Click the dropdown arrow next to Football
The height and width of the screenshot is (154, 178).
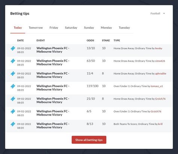click(164, 13)
